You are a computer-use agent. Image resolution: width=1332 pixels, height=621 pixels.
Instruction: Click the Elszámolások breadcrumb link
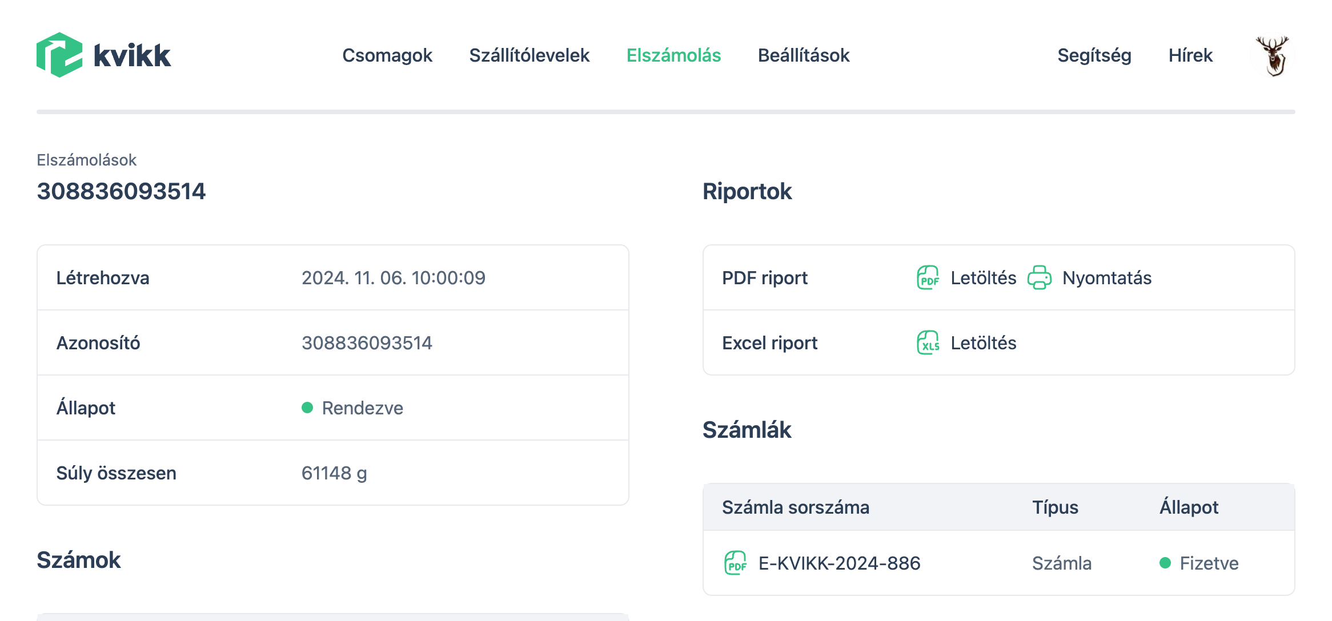[x=87, y=160]
